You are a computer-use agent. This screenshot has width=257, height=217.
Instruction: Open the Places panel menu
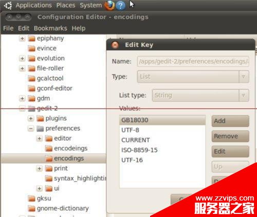66,5
